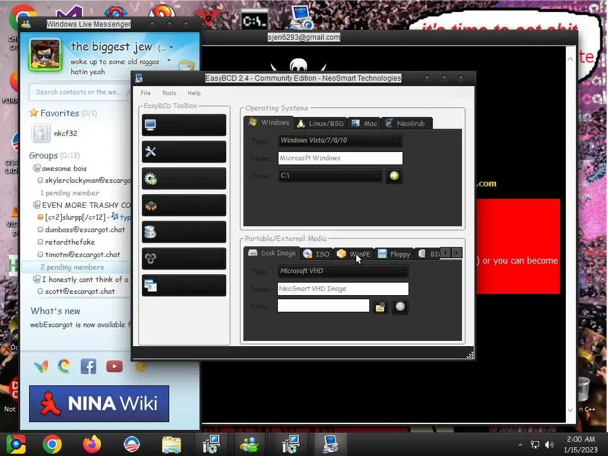Image resolution: width=608 pixels, height=456 pixels.
Task: Click the green Add Entry plus button beside Drive
Action: tap(394, 176)
